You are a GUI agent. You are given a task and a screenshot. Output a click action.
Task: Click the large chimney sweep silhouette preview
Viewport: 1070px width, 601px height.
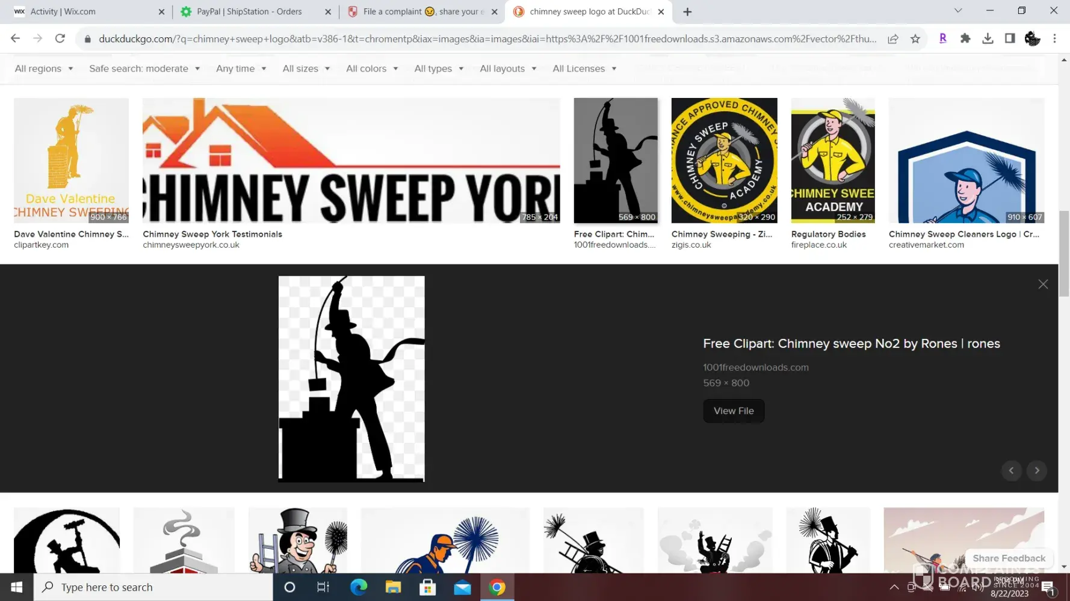coord(351,379)
